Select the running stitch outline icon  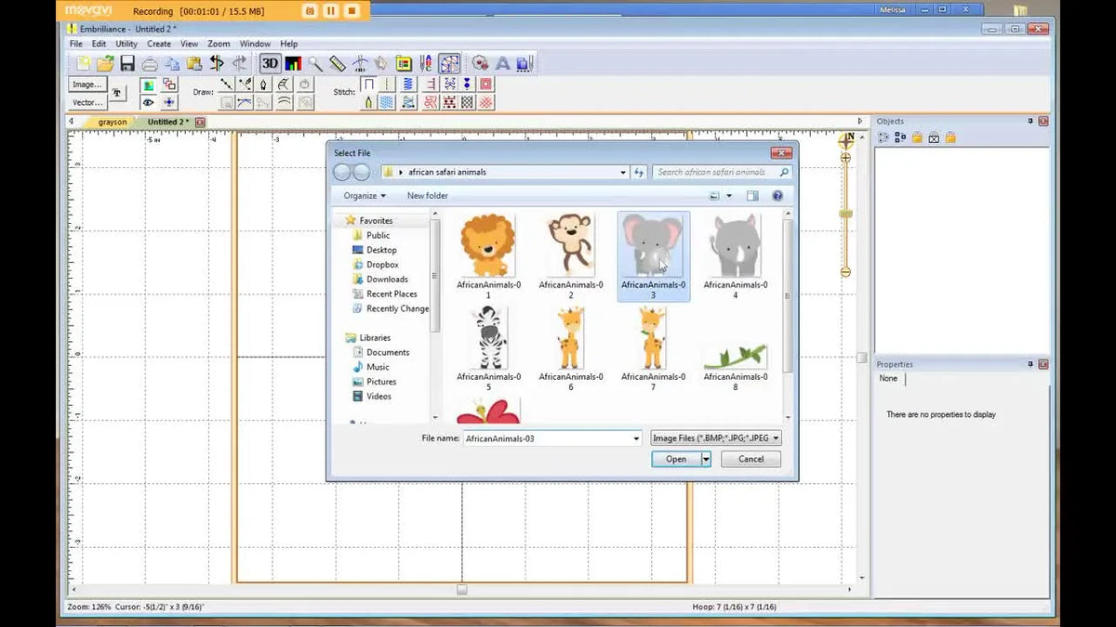[368, 85]
